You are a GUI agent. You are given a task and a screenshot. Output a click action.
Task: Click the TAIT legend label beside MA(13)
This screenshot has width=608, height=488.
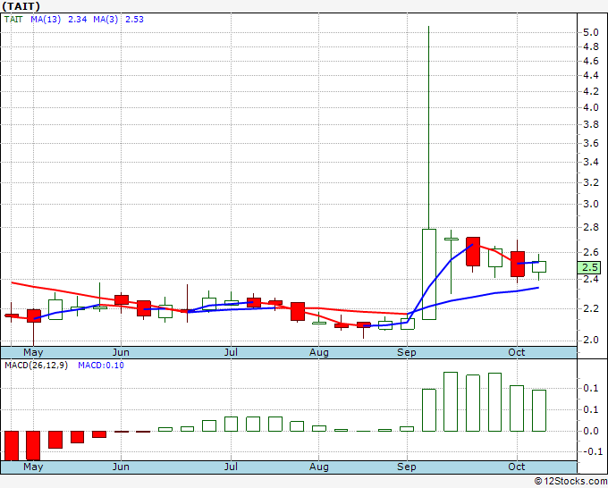(13, 19)
